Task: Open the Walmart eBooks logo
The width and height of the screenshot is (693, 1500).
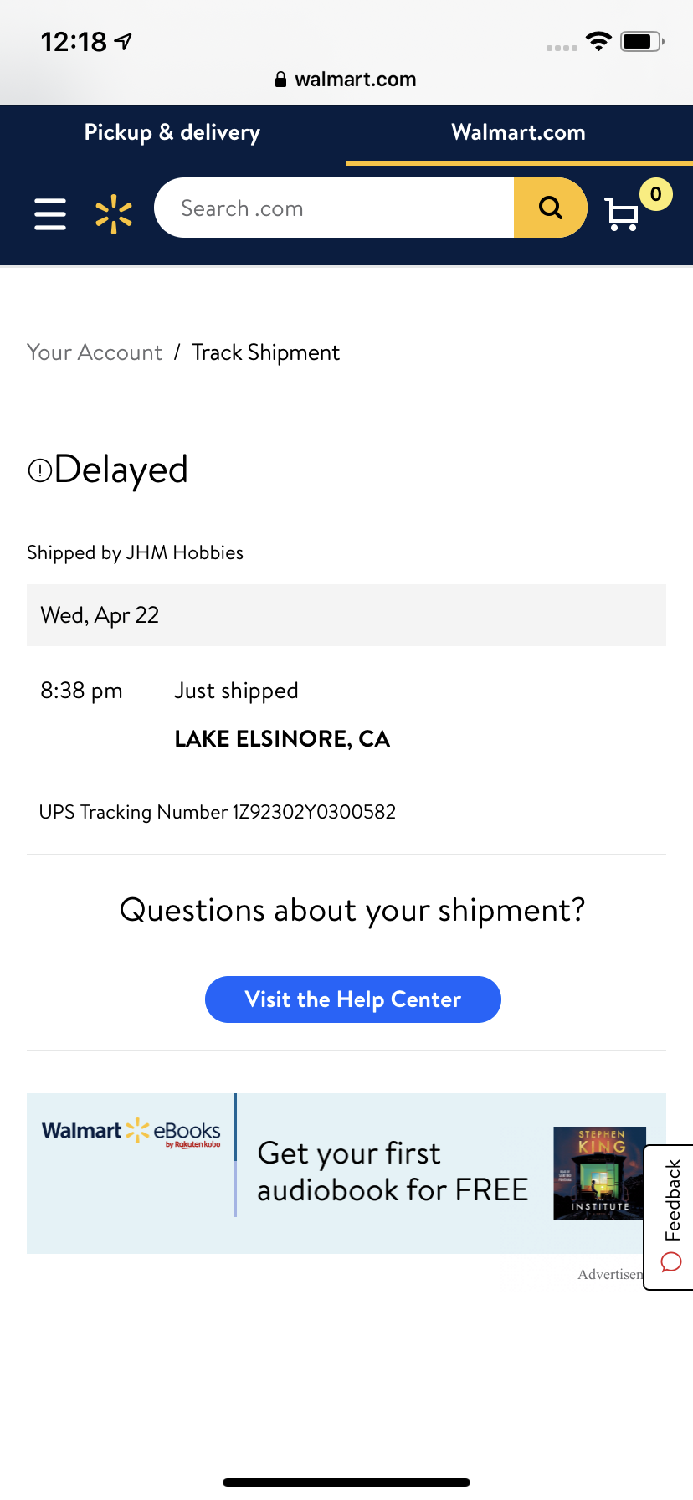Action: [x=131, y=1133]
